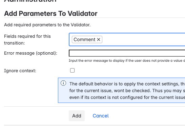Click the divider under the page heading
This screenshot has height=135, width=185.
(95, 18)
